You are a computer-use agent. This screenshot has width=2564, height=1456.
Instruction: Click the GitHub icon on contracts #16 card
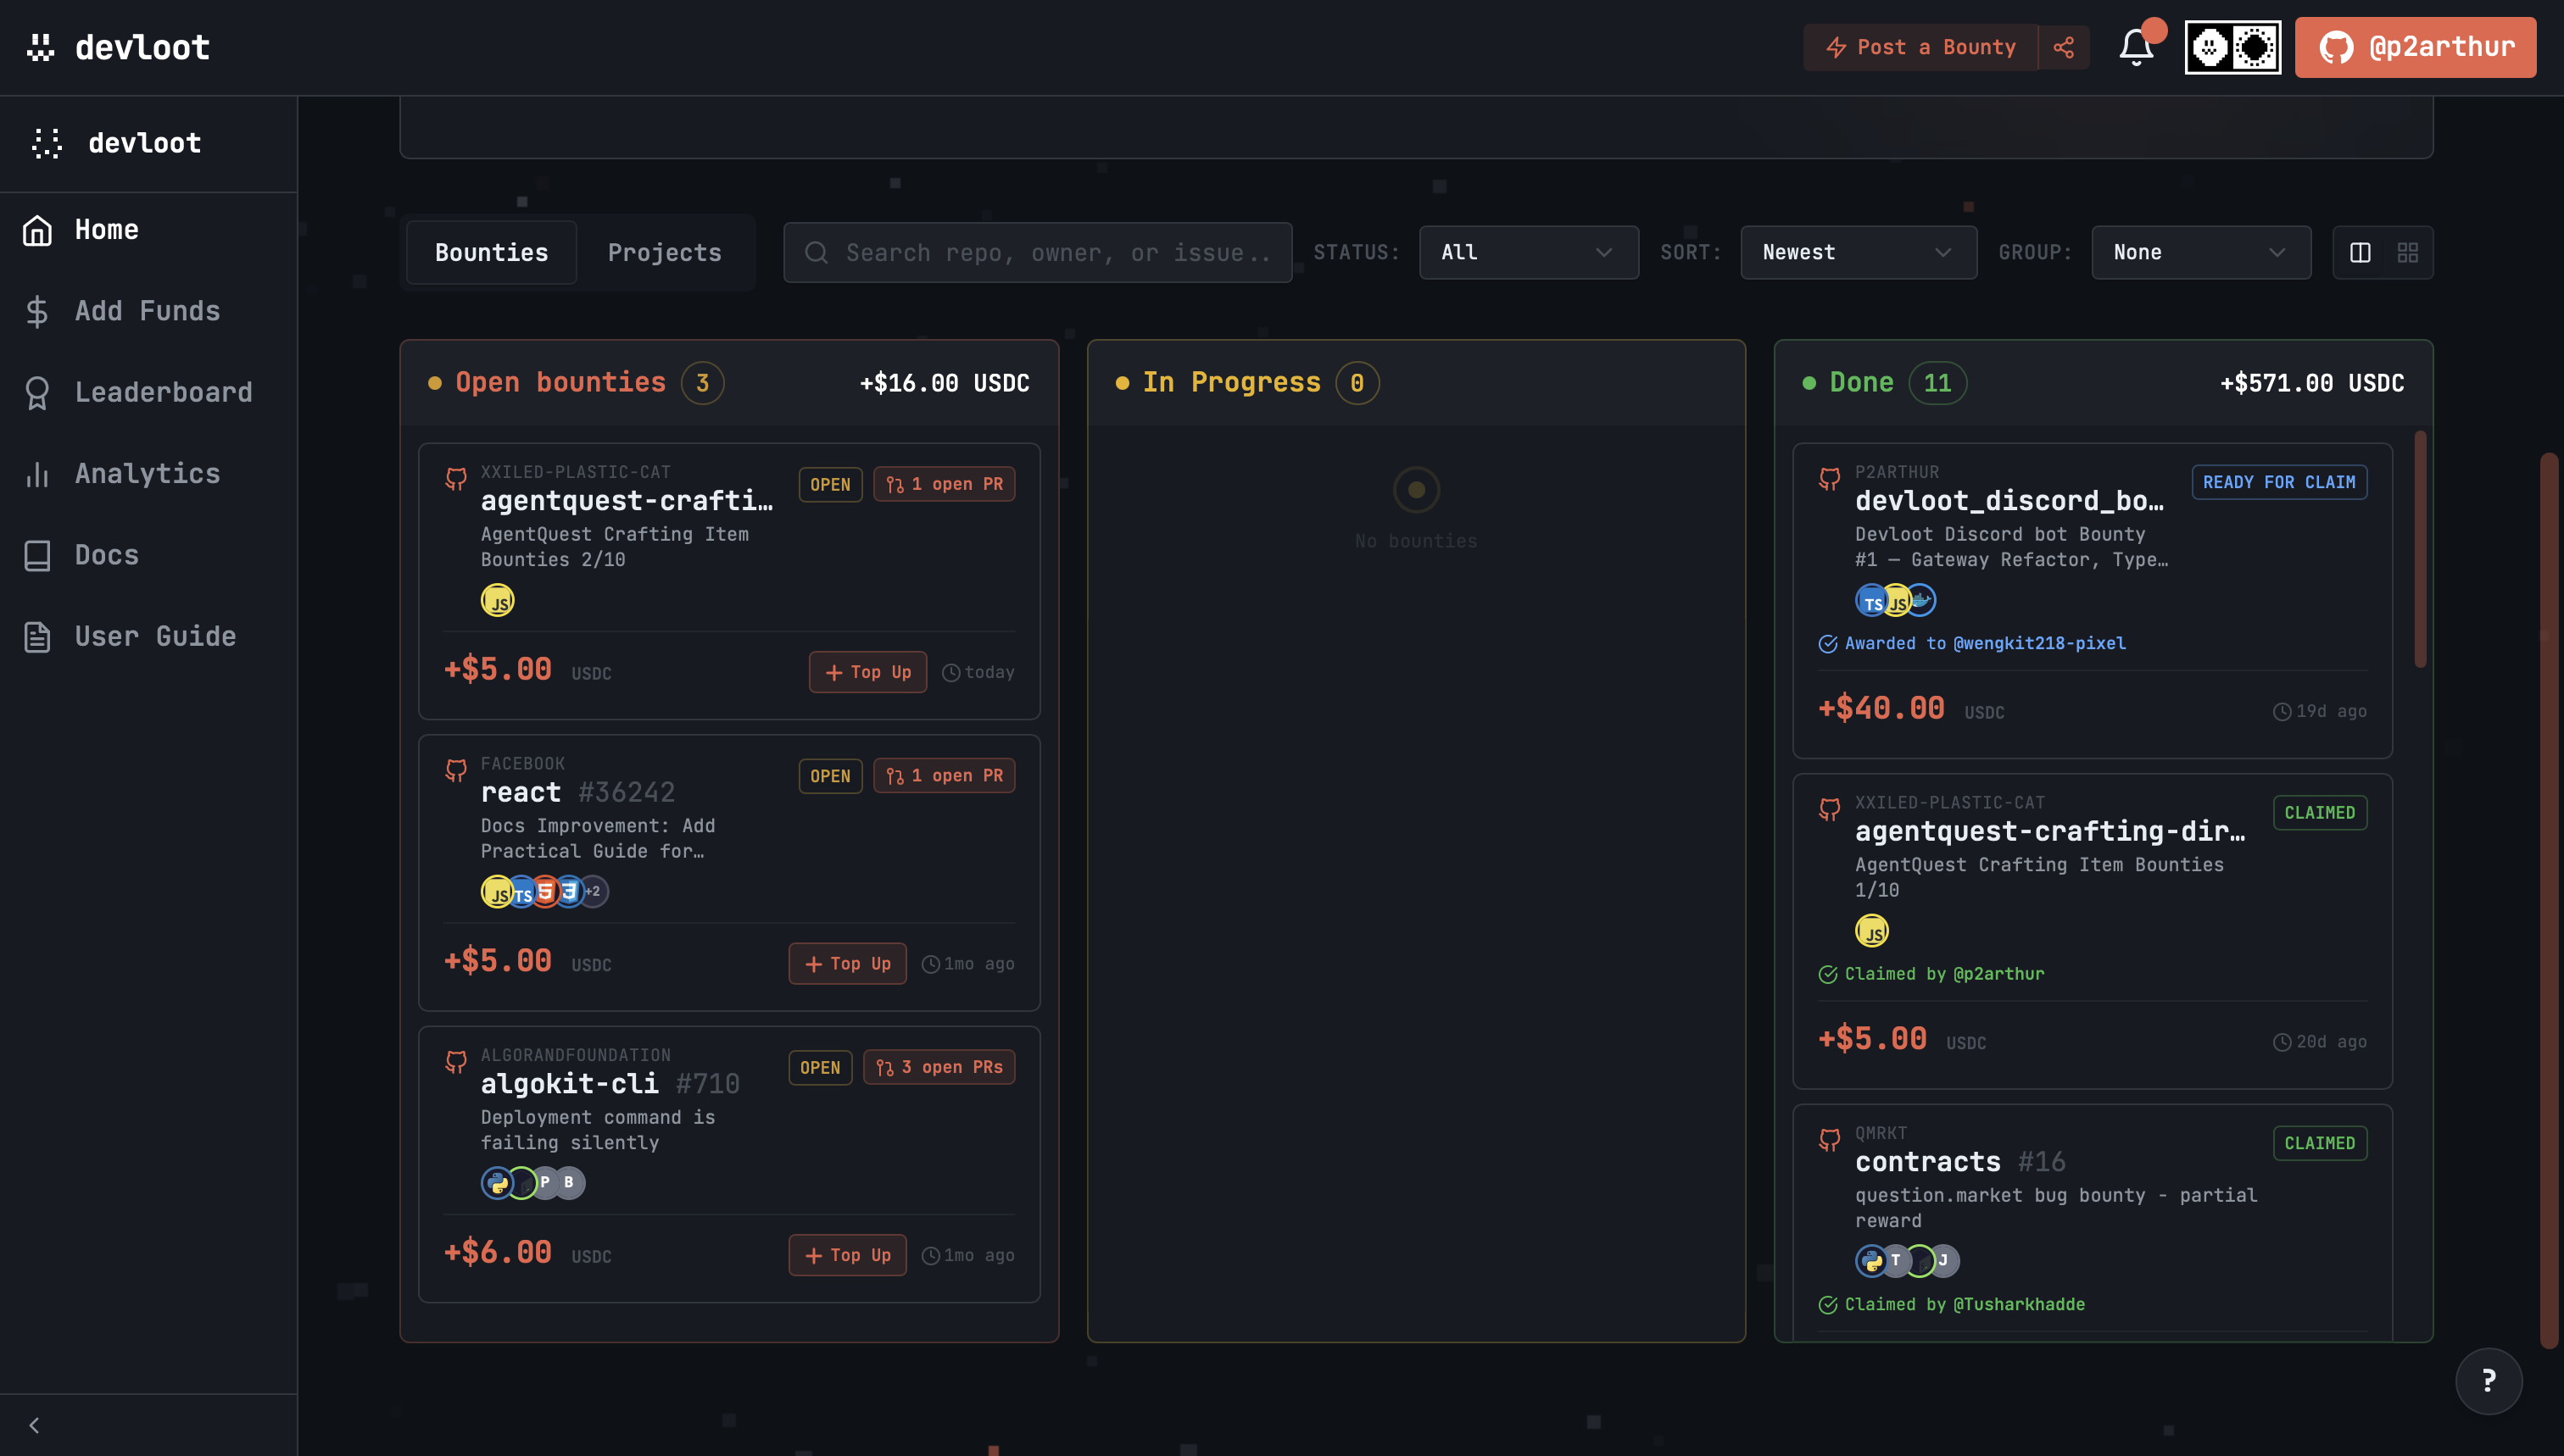pos(1830,1140)
